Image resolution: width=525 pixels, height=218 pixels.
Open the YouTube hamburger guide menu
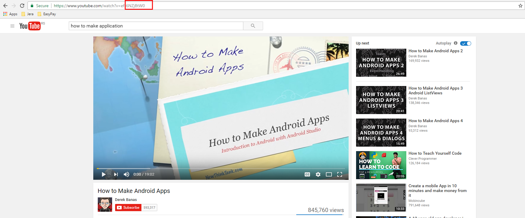[x=12, y=26]
